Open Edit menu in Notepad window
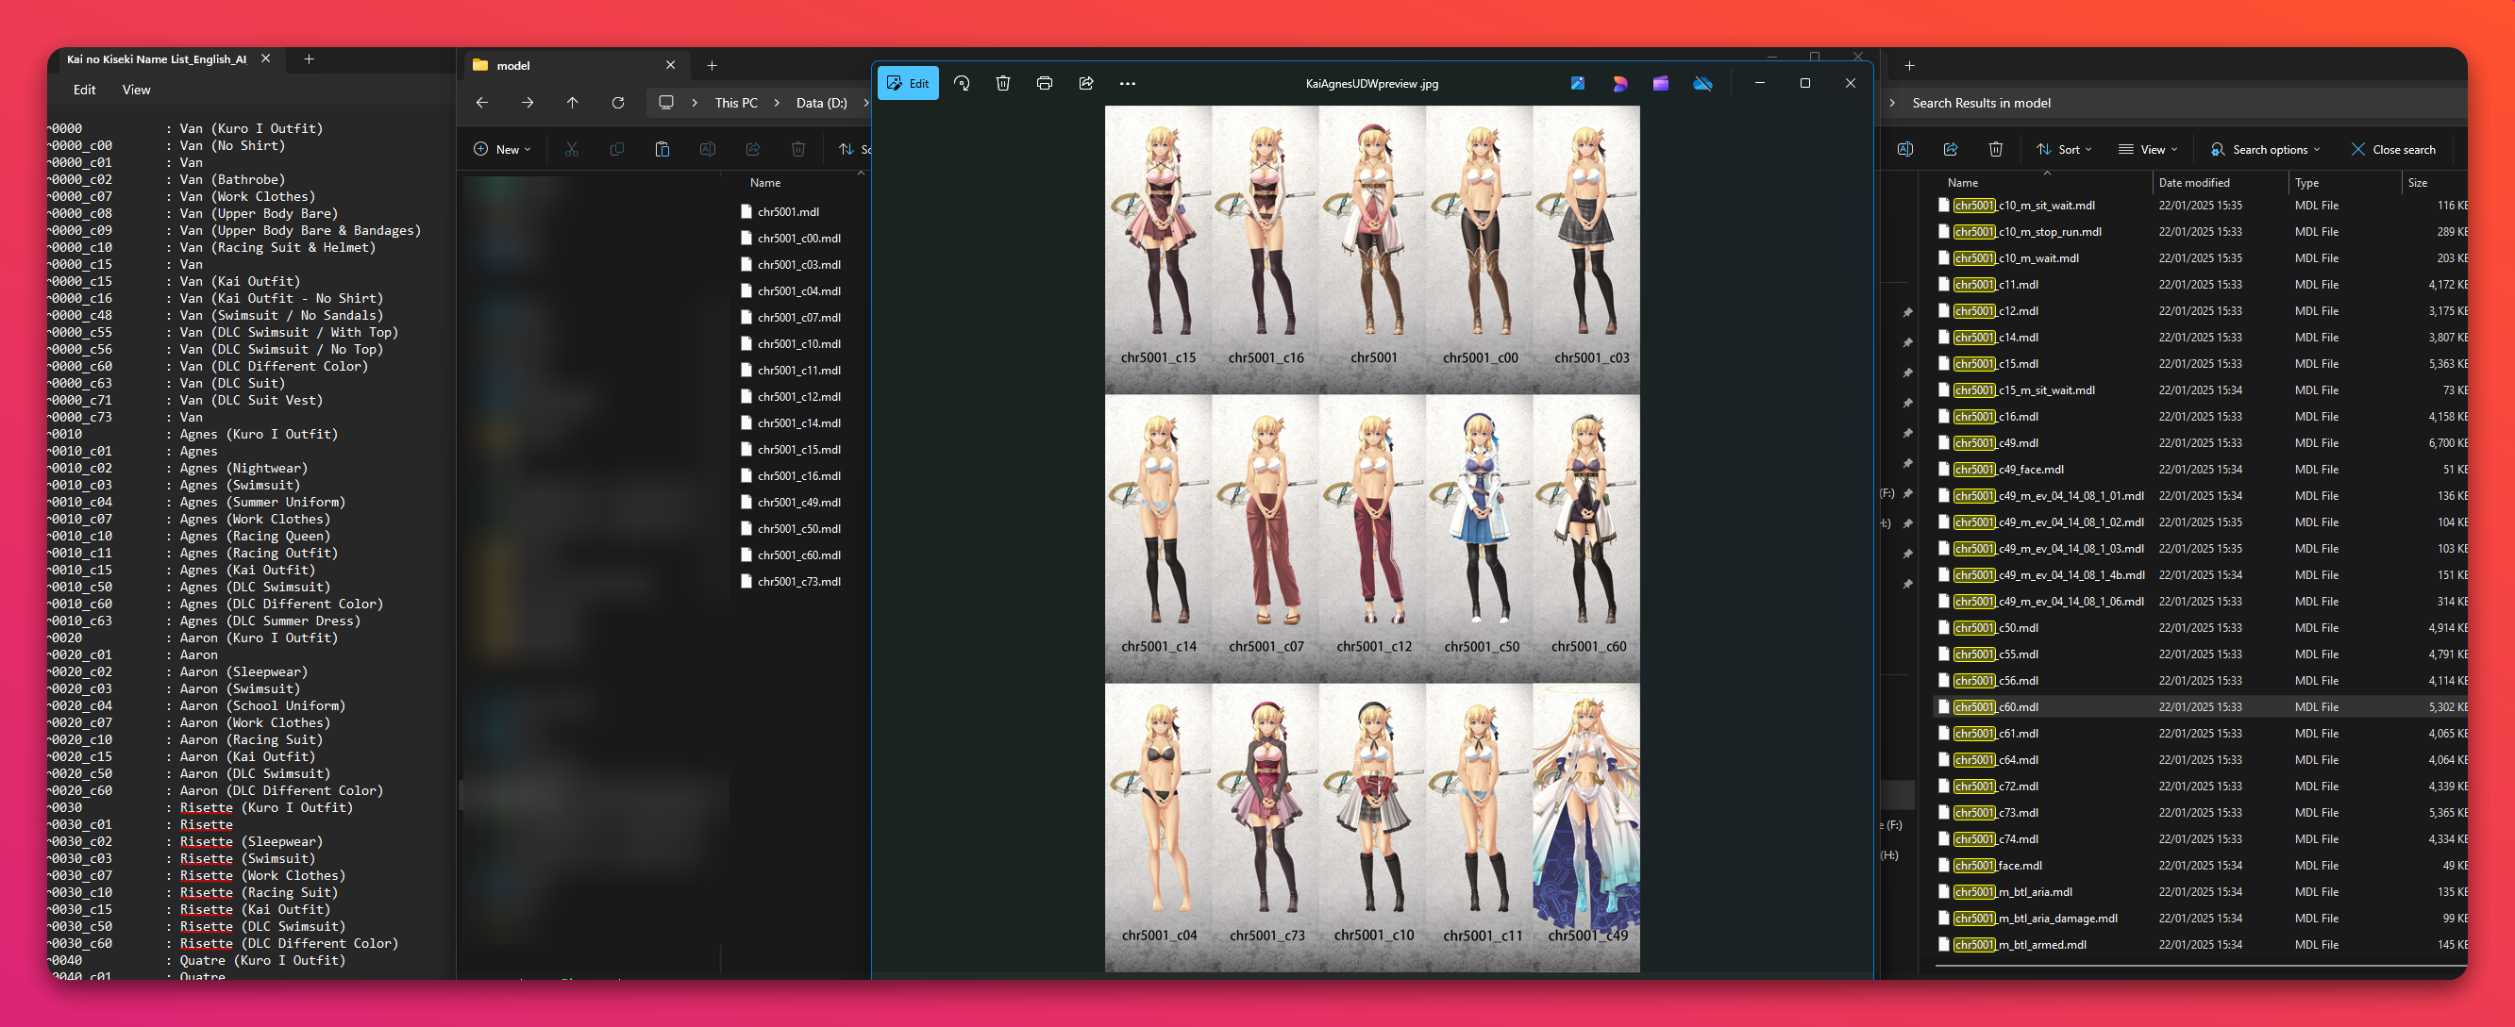The width and height of the screenshot is (2515, 1027). (85, 90)
